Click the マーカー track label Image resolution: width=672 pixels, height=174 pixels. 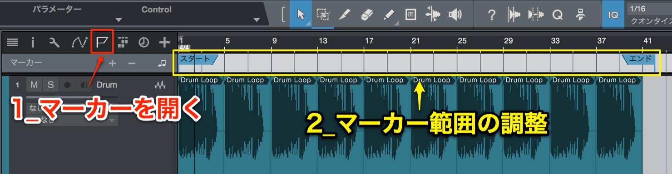[26, 63]
